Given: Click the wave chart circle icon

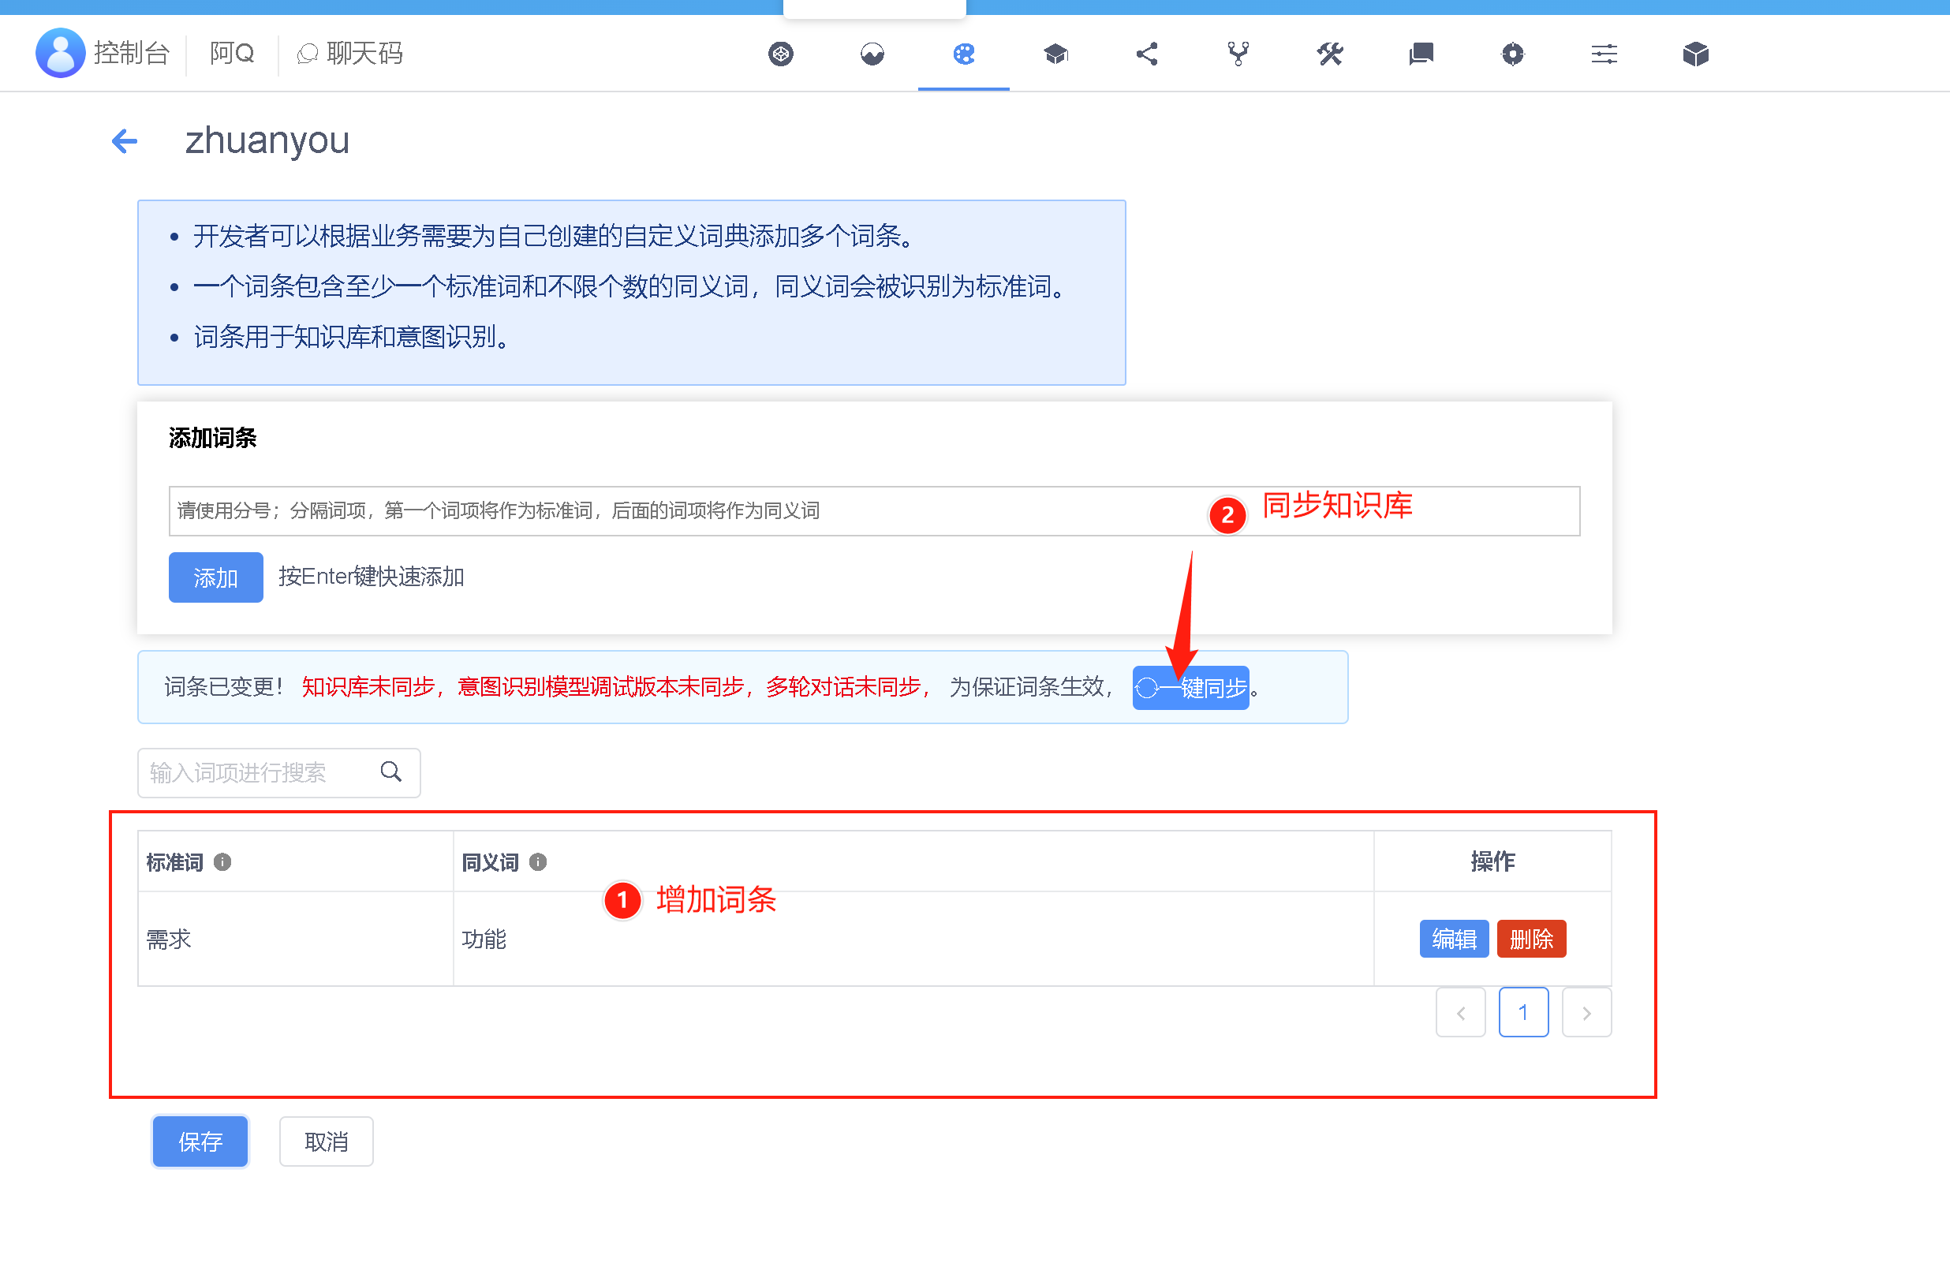Looking at the screenshot, I should pos(872,54).
